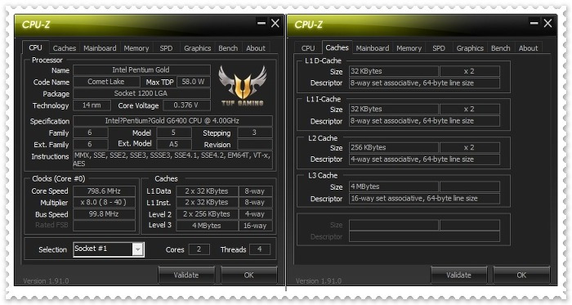Open About tab in right CPU-Z window
Image resolution: width=572 pixels, height=305 pixels.
528,47
